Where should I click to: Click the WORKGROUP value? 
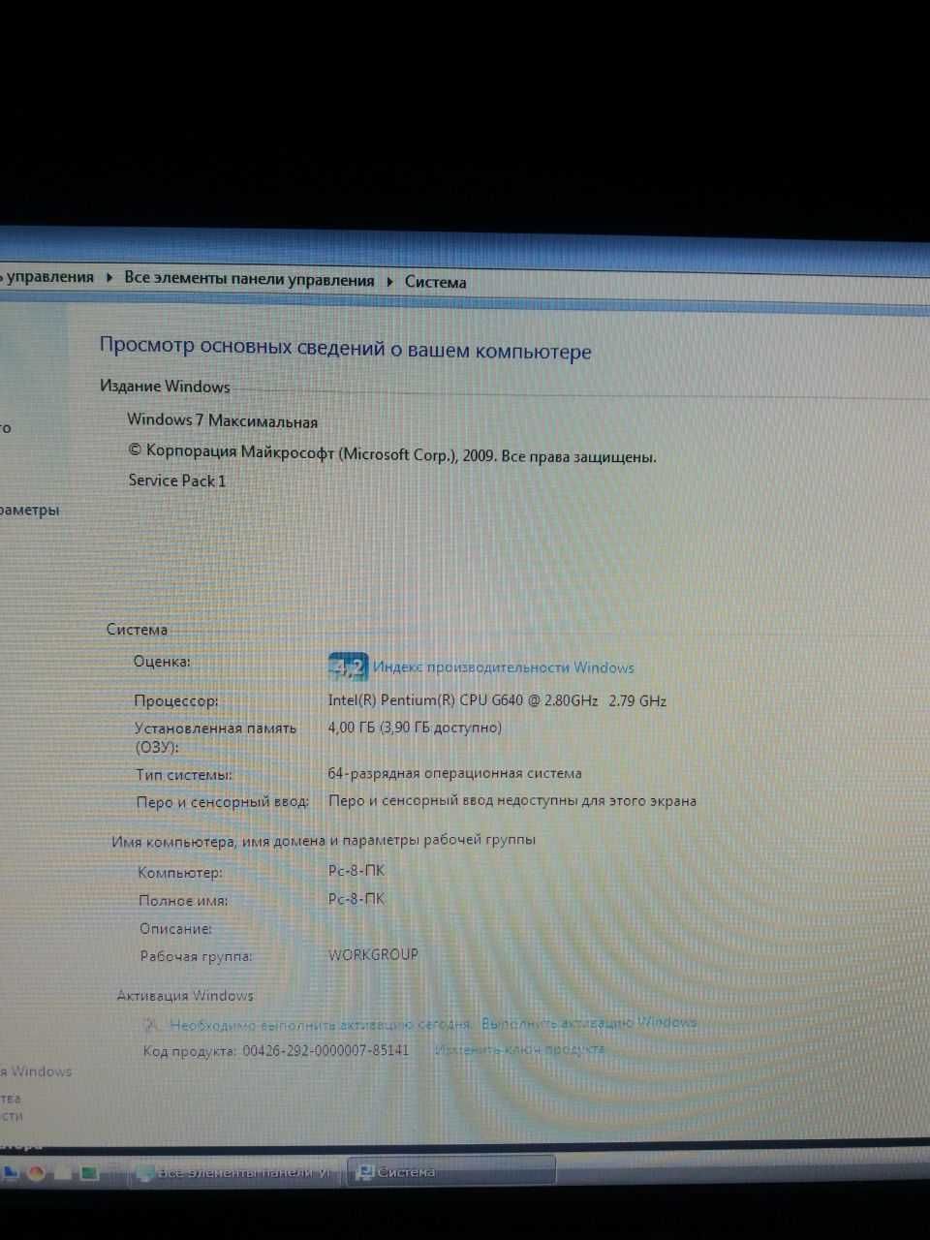click(x=373, y=954)
